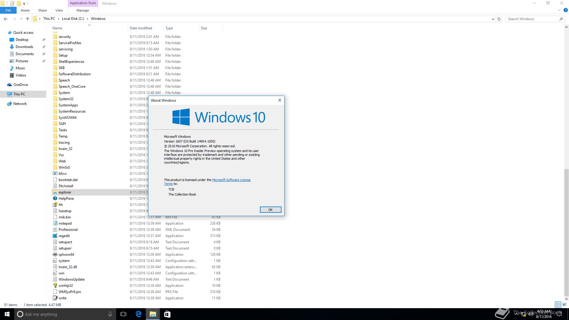Open Task View on the taskbar

pos(123,314)
